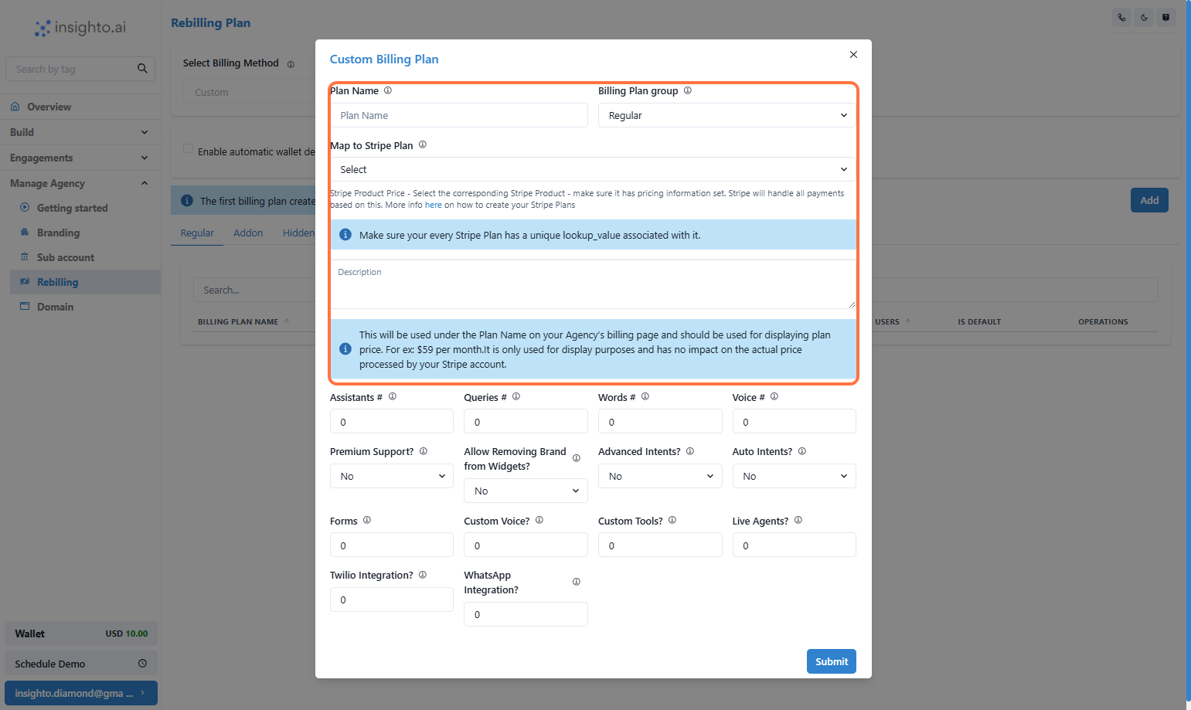This screenshot has width=1191, height=710.
Task: Click the Allow Removing Brand info icon
Action: click(577, 458)
